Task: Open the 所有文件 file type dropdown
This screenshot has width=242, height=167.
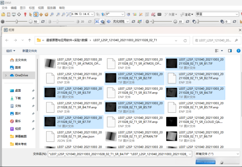Action: [217, 154]
